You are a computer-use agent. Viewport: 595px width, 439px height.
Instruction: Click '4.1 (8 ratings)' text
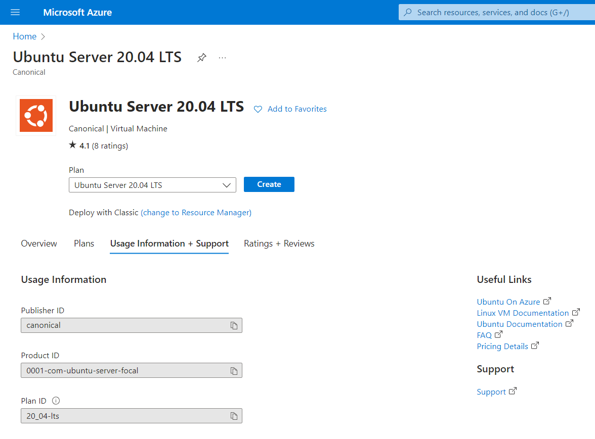pos(104,146)
